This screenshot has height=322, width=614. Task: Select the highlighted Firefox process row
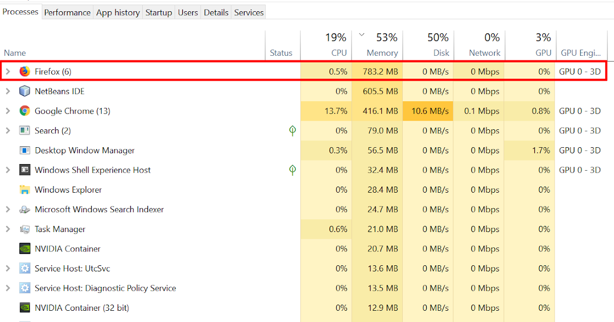click(x=153, y=72)
